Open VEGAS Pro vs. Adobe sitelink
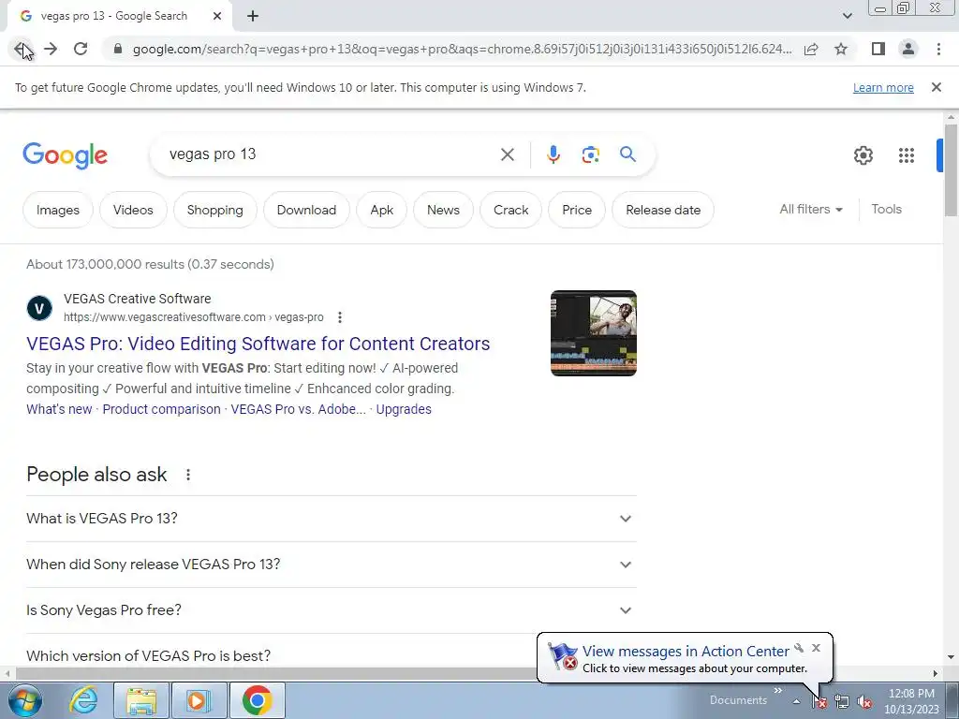This screenshot has width=959, height=719. point(298,409)
